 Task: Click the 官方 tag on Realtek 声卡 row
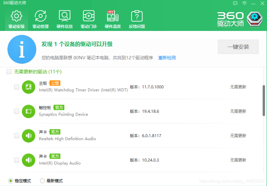55,132
